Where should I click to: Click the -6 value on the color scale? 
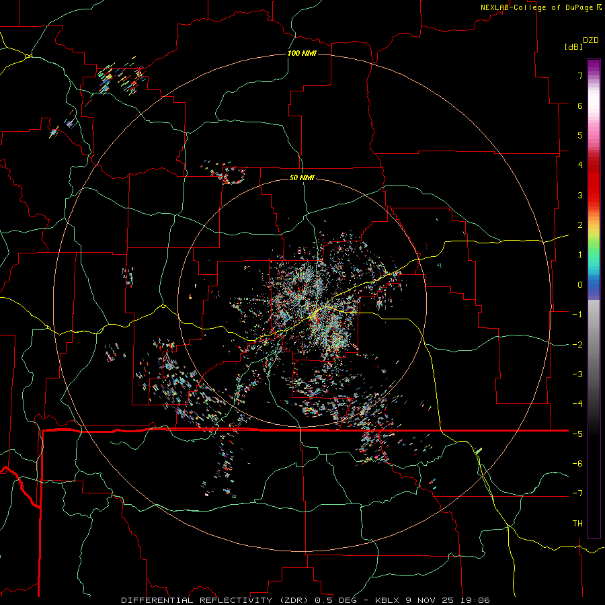tap(577, 464)
